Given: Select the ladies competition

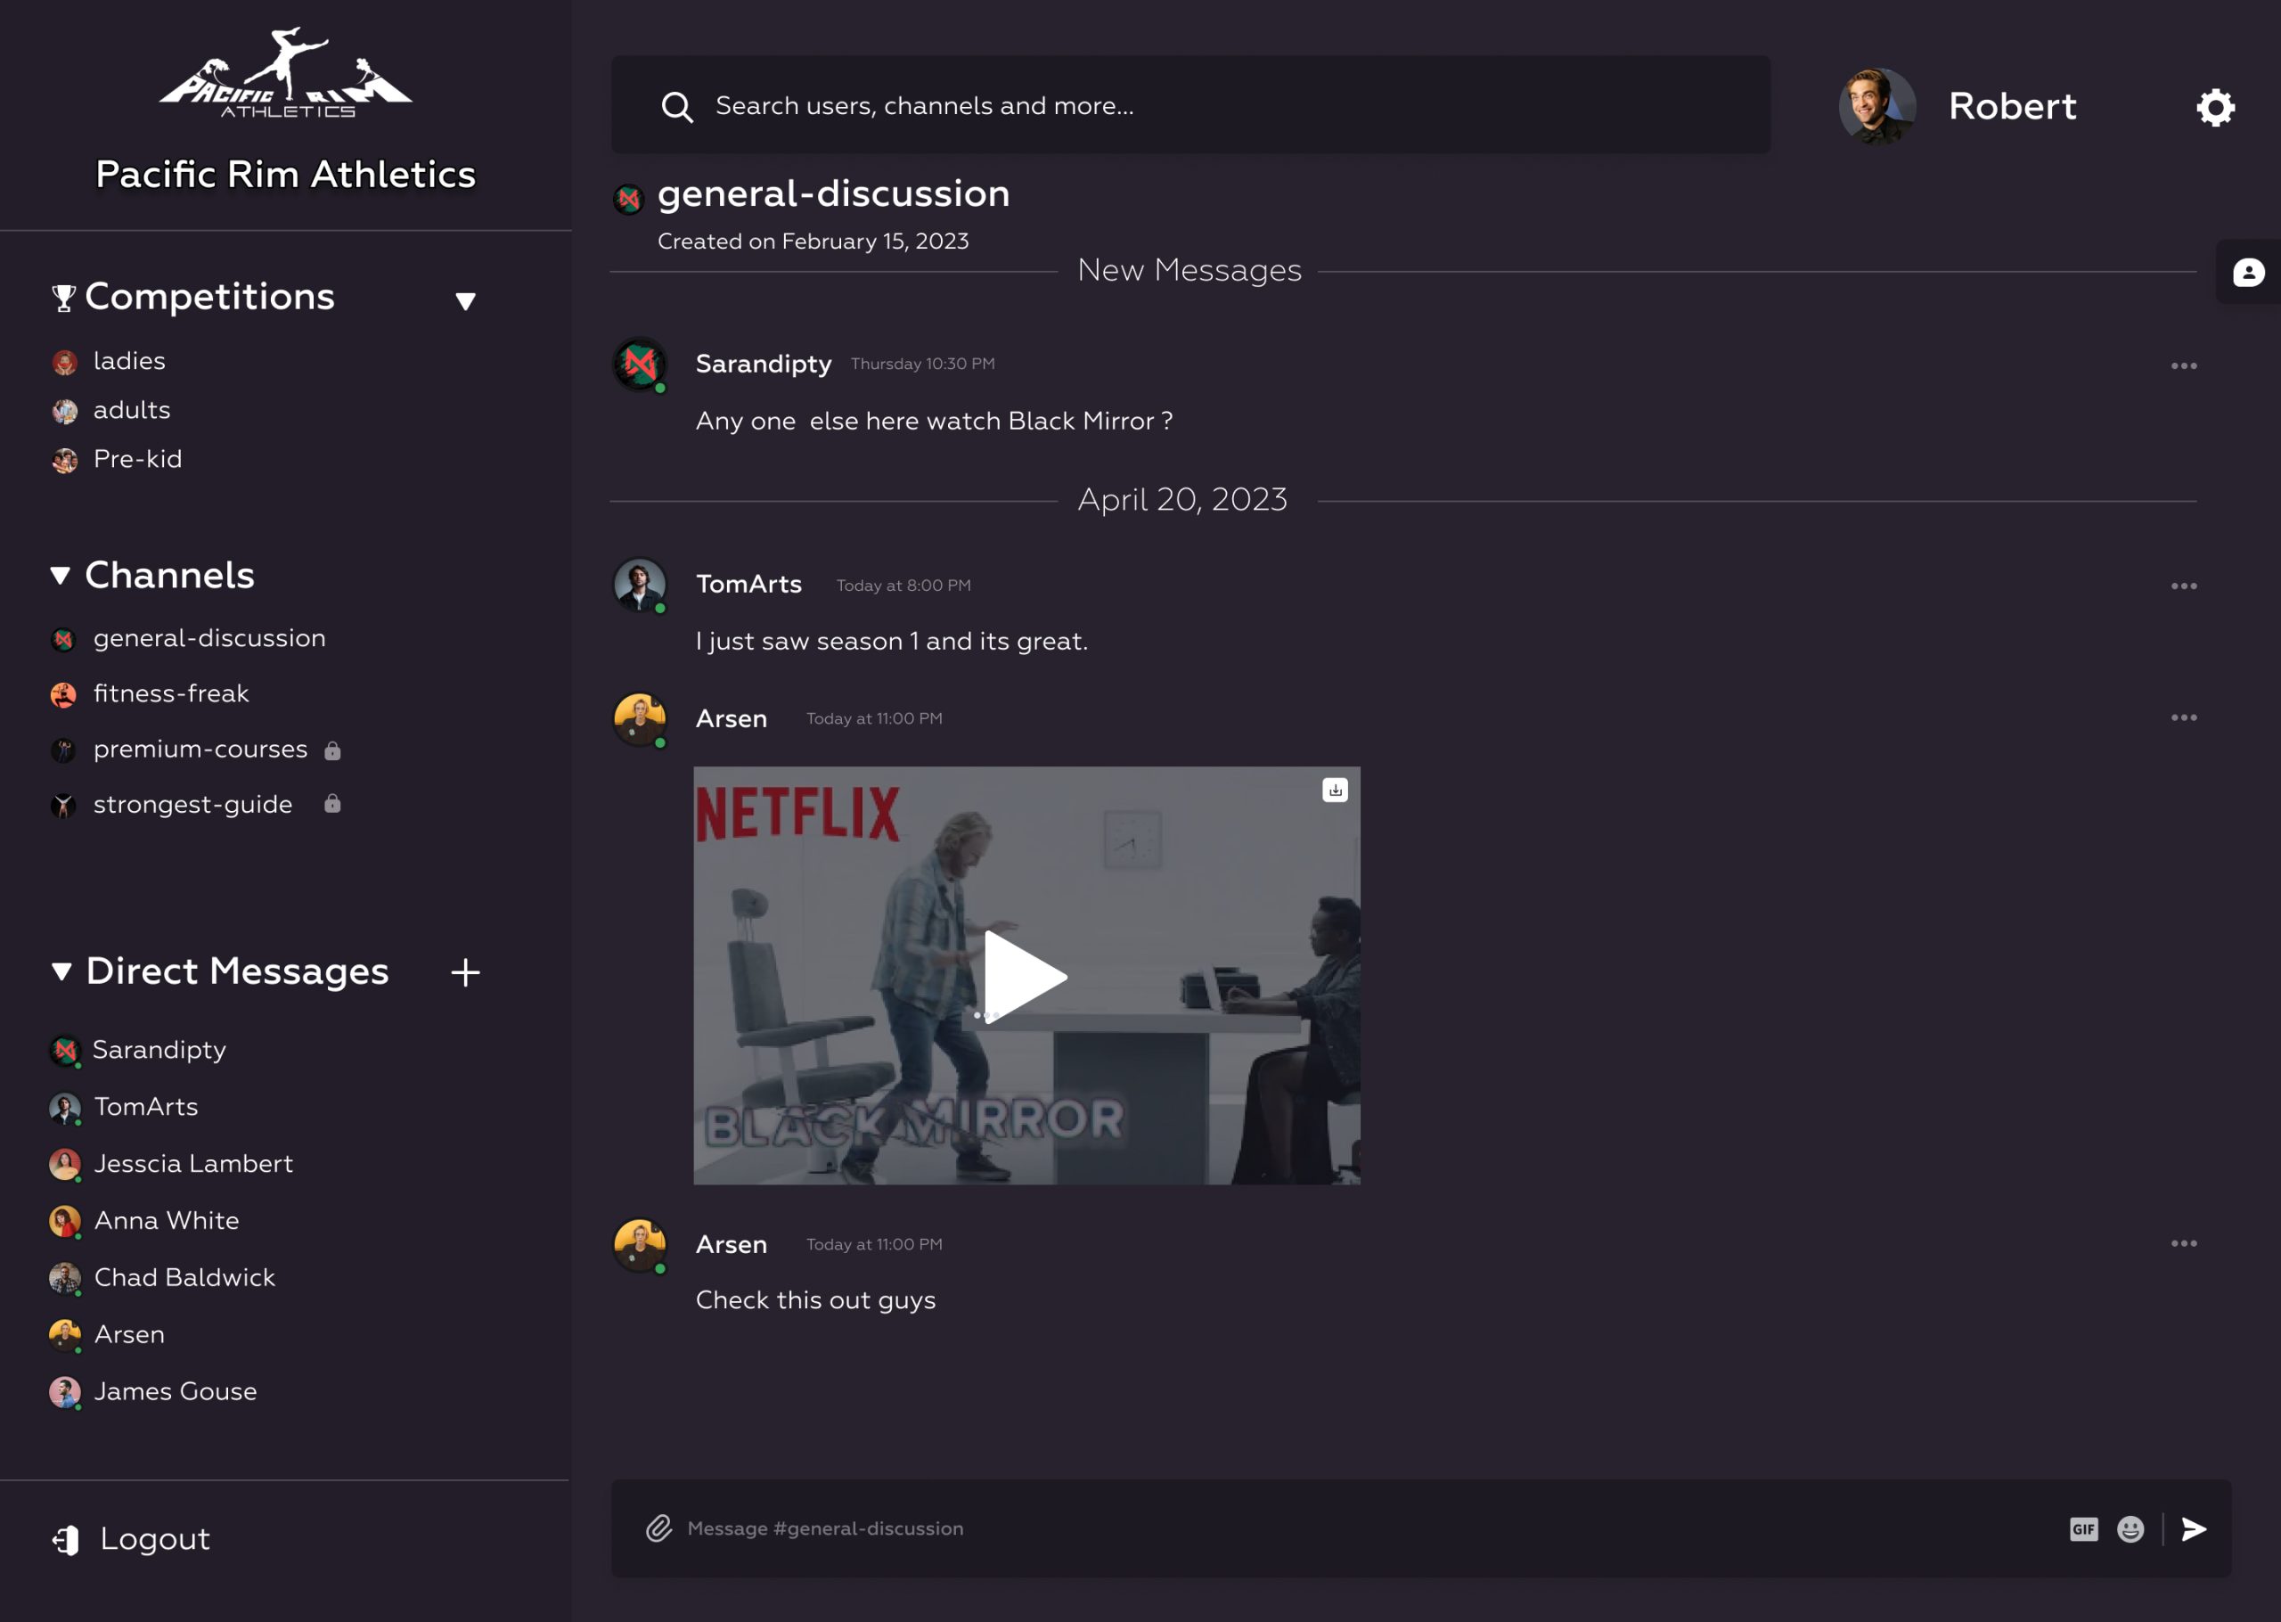Looking at the screenshot, I should click(x=129, y=361).
